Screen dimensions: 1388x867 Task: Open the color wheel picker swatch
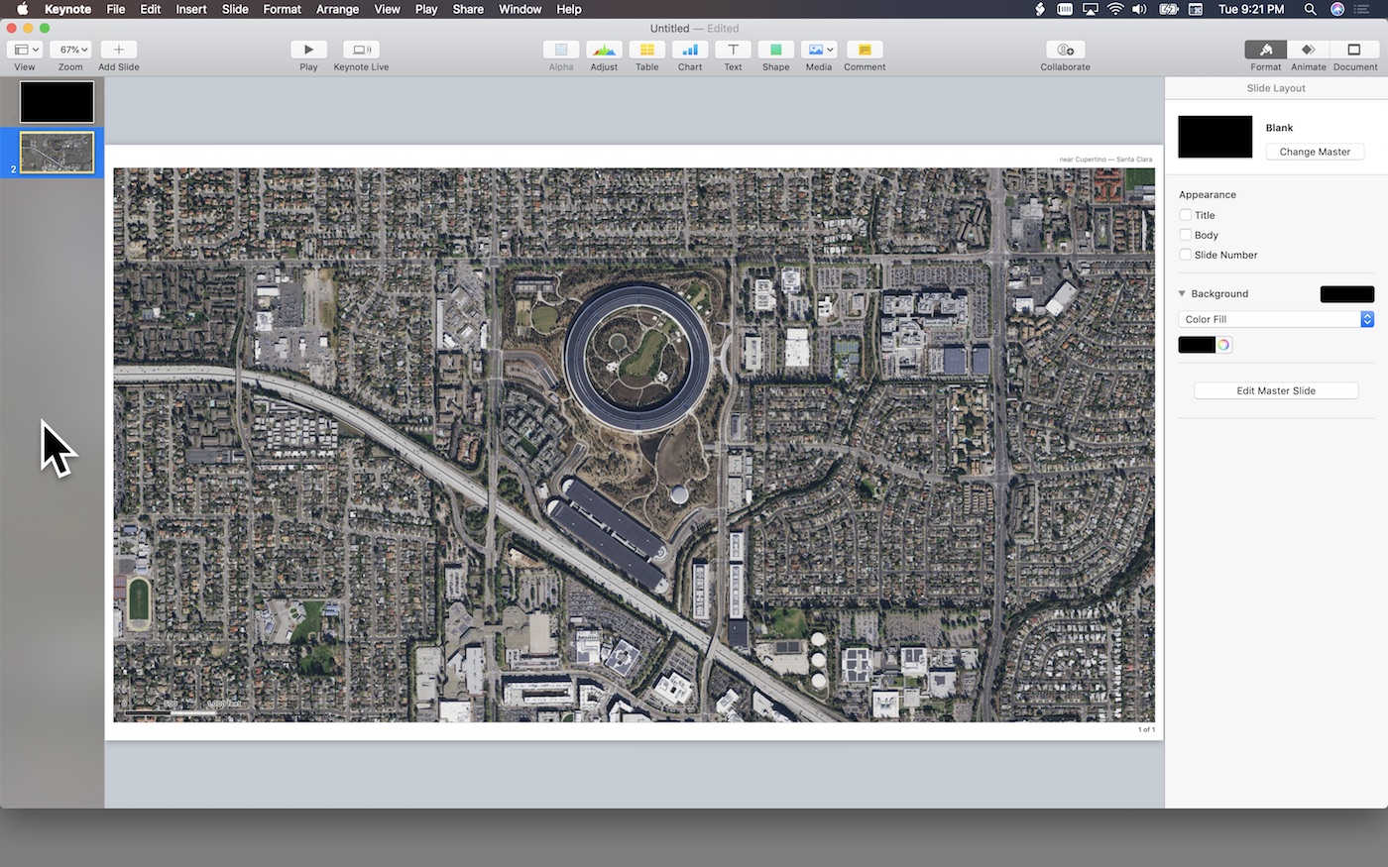tap(1224, 345)
